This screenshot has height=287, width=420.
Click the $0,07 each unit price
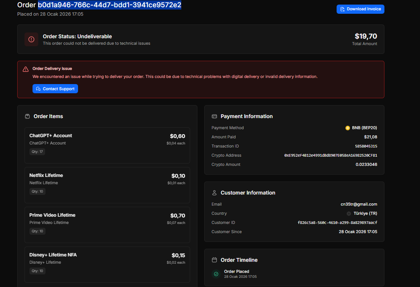(176, 223)
